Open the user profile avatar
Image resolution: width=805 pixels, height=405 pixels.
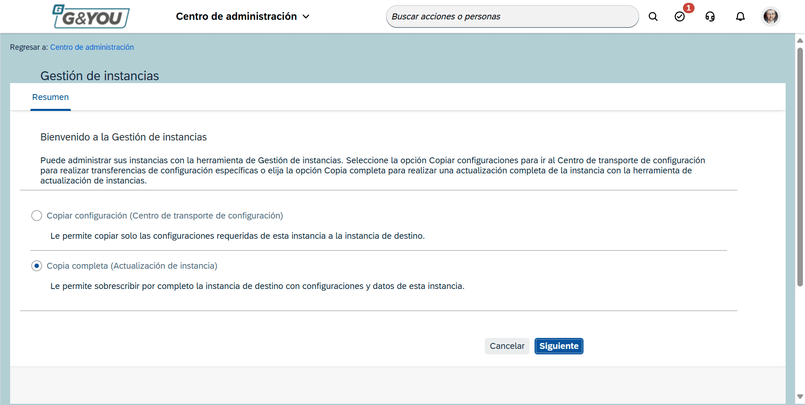pos(771,16)
